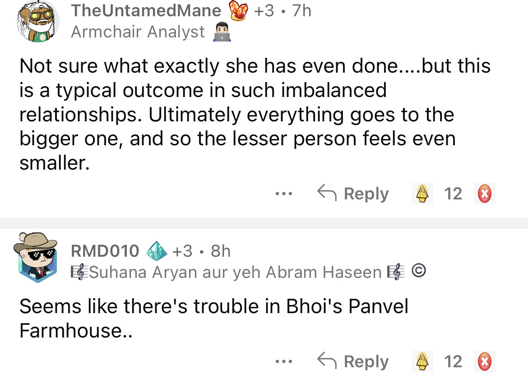Tap the Armchair Analyst user flair

coord(138,32)
